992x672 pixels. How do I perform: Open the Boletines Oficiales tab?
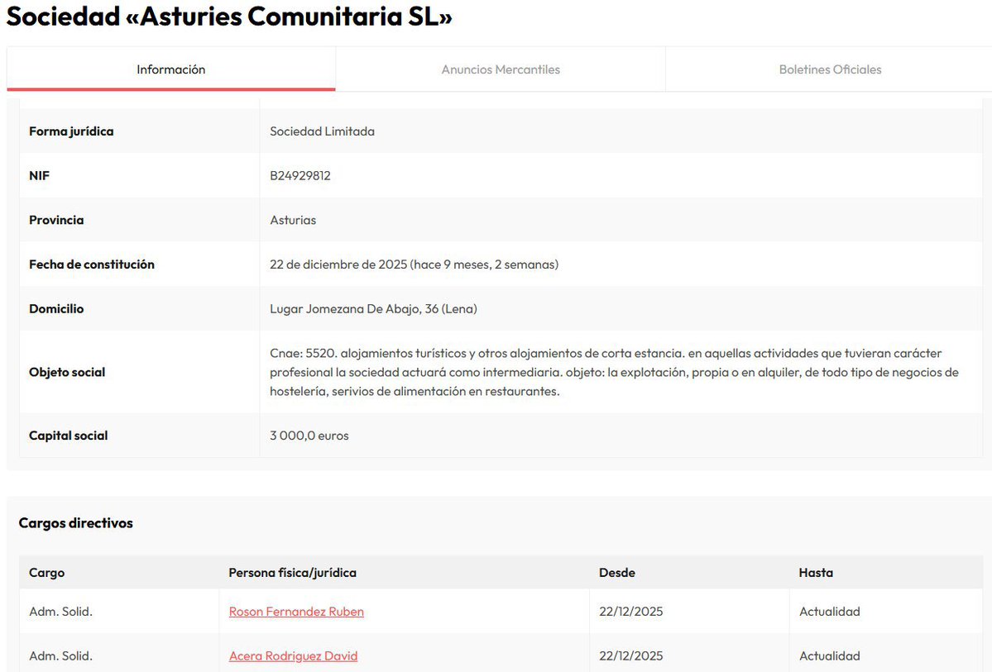pyautogui.click(x=830, y=69)
